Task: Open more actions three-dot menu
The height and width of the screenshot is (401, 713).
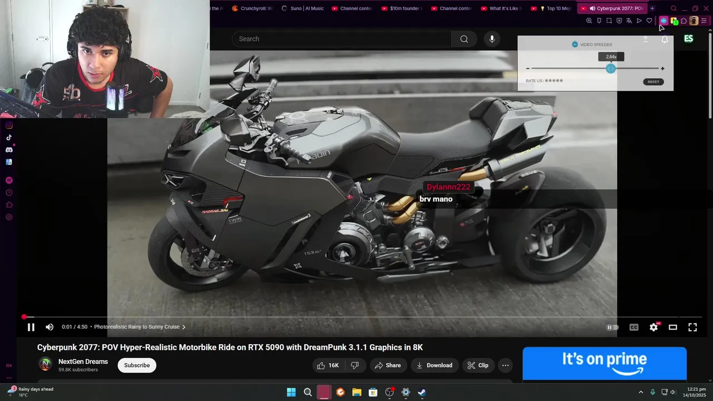Action: point(505,365)
